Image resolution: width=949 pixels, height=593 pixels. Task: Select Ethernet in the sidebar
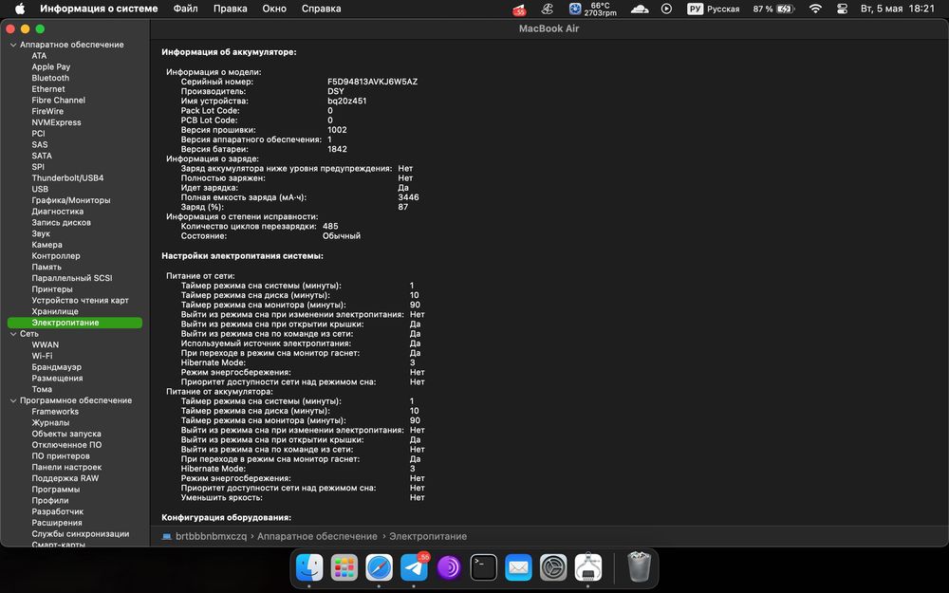(x=47, y=89)
